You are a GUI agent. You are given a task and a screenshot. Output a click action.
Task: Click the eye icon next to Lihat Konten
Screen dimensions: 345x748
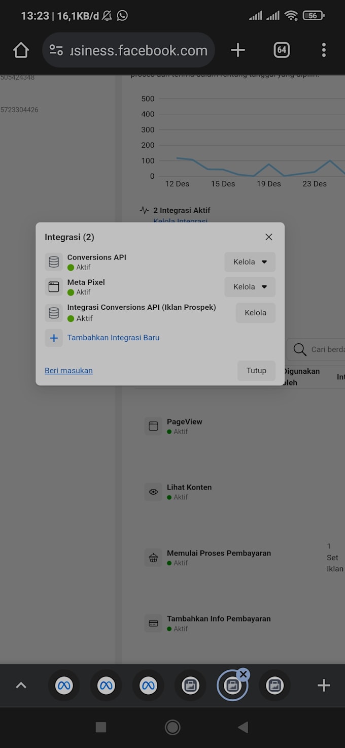click(x=153, y=492)
